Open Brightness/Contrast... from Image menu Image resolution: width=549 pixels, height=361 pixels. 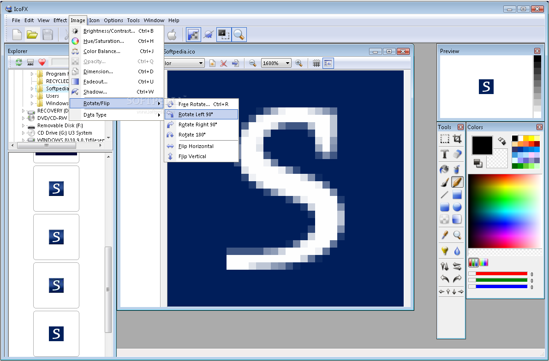117,31
